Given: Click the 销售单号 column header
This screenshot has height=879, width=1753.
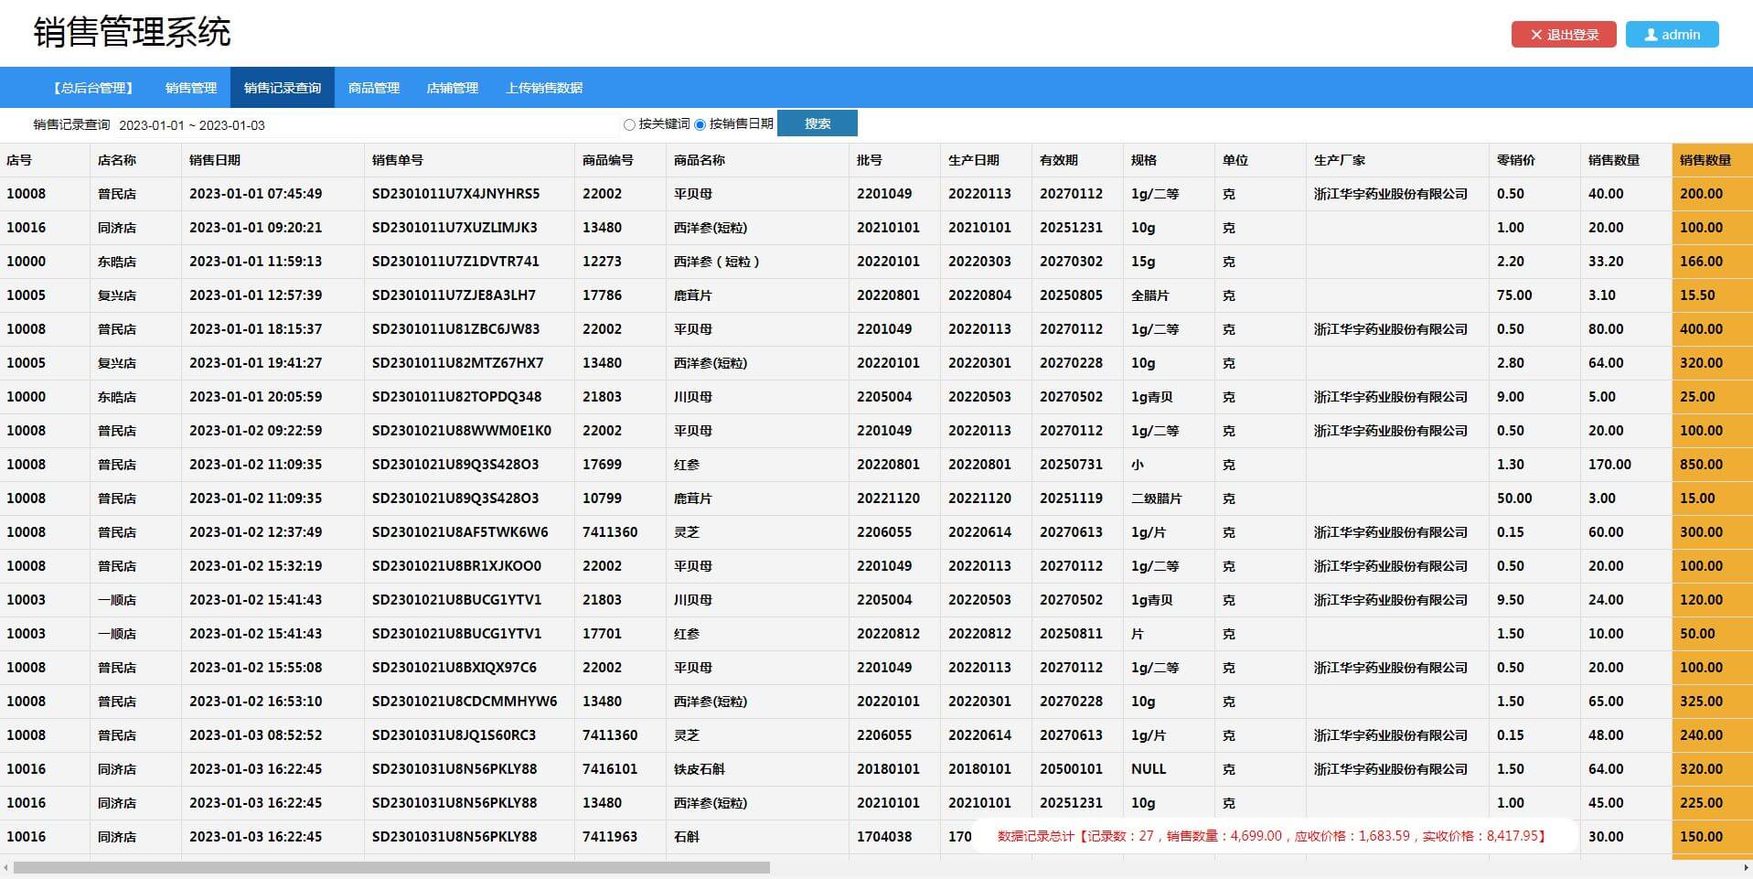Looking at the screenshot, I should (x=398, y=160).
